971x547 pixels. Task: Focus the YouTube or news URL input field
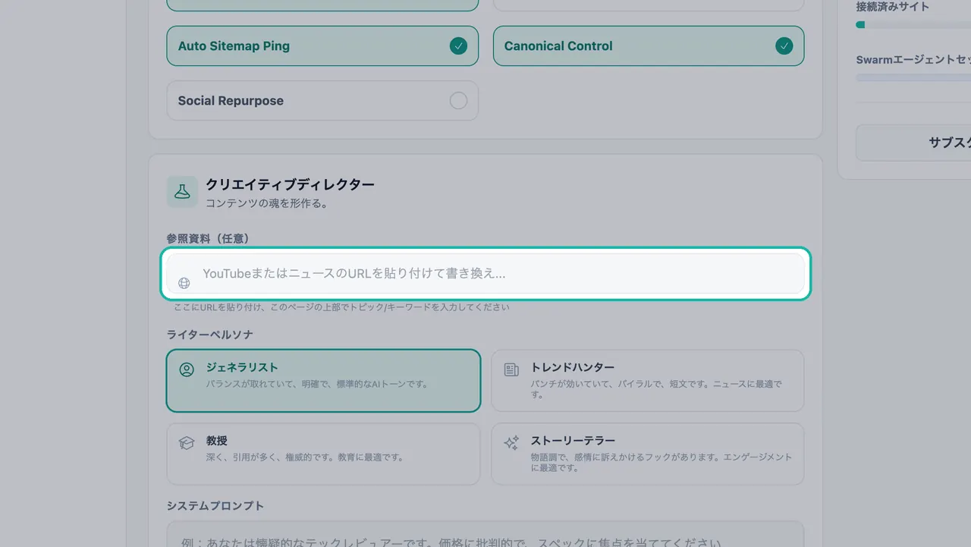(485, 273)
